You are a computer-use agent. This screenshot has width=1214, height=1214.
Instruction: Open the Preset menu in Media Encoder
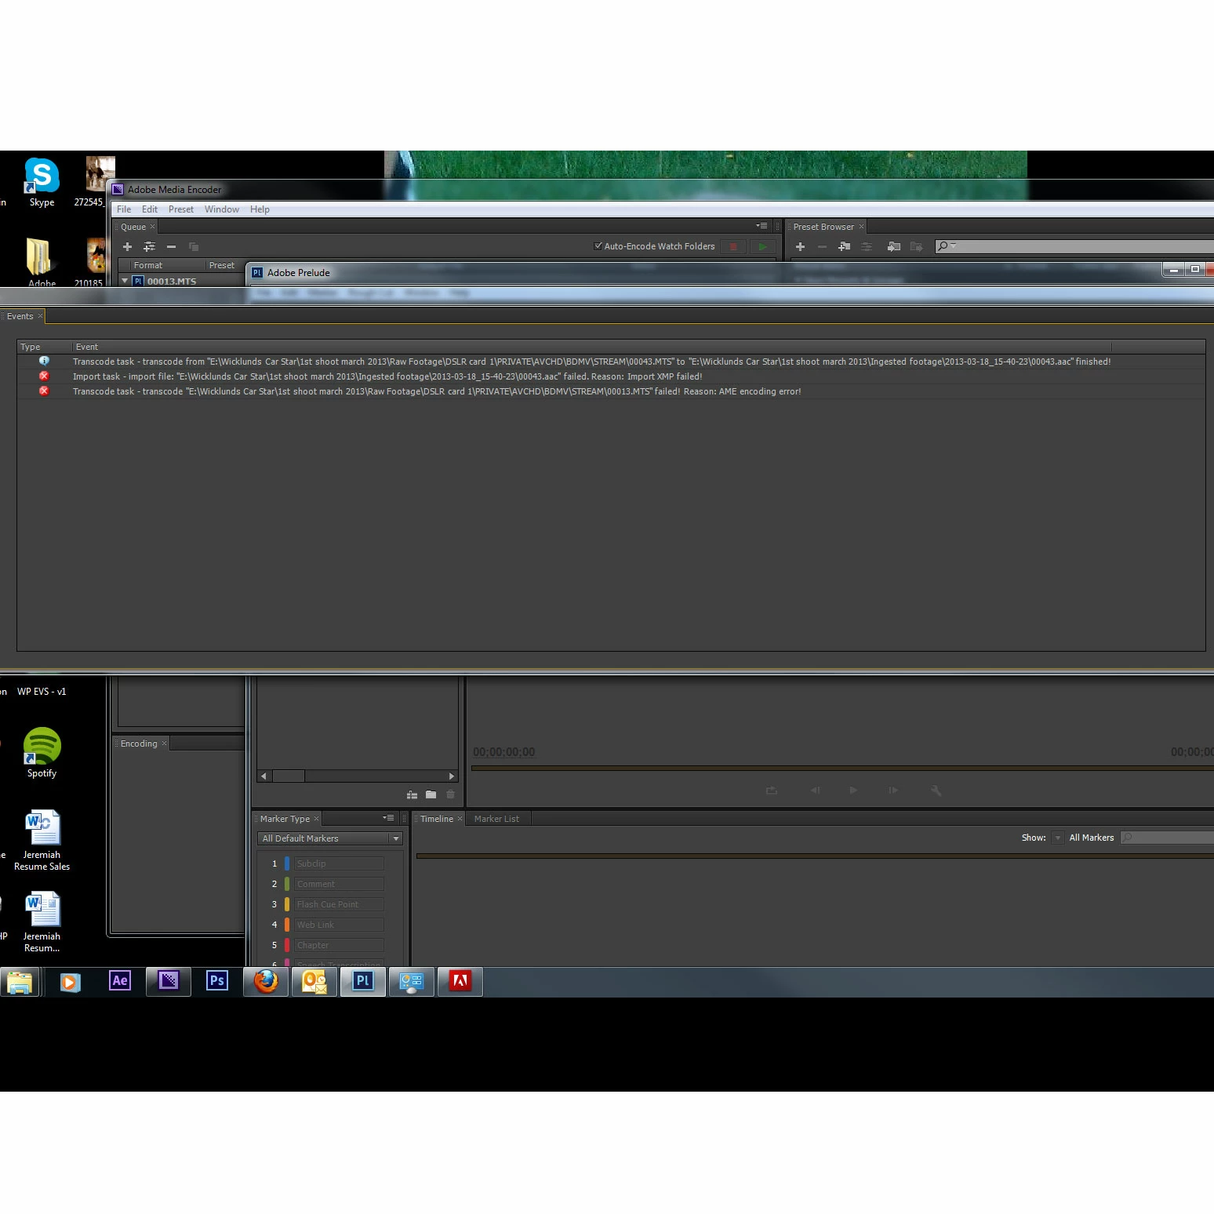coord(181,209)
